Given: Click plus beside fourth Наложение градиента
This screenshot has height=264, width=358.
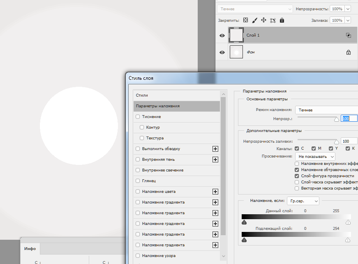Looking at the screenshot, I should 215,234.
